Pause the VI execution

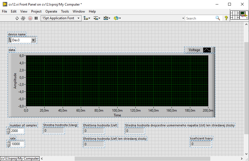pyautogui.click(x=36, y=18)
